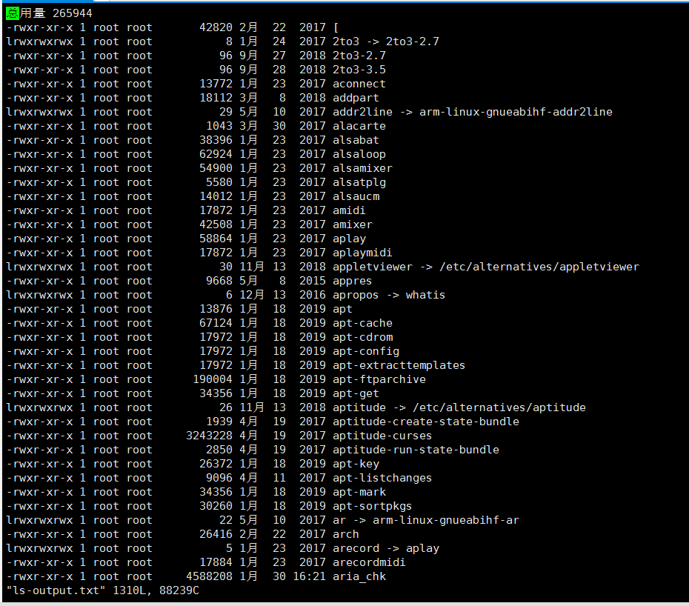Select the 2to3-3.5 filename
The height and width of the screenshot is (606, 689).
359,70
